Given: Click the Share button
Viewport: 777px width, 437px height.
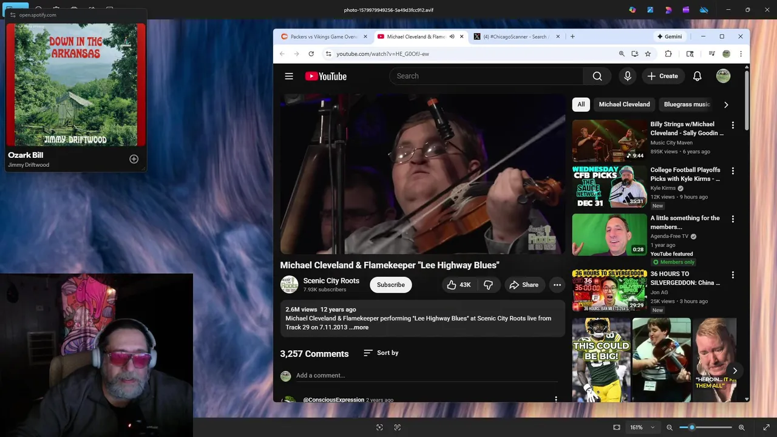Looking at the screenshot, I should pyautogui.click(x=524, y=285).
